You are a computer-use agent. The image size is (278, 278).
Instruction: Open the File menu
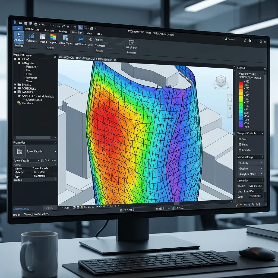coord(17,28)
